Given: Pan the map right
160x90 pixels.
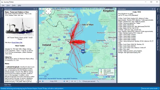Looking at the screenshot, I should [50, 11].
